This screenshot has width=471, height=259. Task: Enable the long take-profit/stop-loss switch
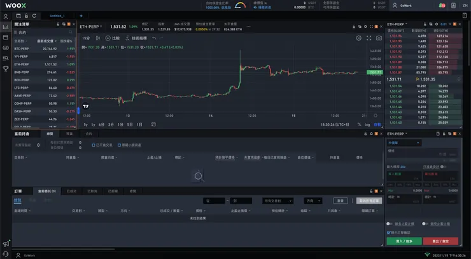[390, 223]
